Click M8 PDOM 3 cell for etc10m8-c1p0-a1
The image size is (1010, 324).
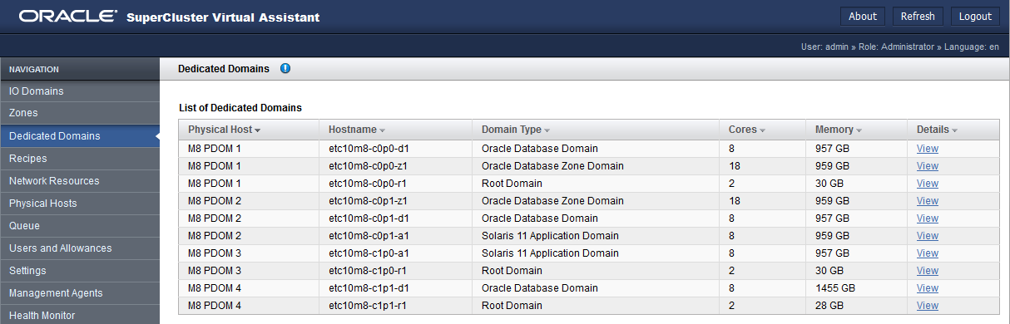pyautogui.click(x=249, y=253)
